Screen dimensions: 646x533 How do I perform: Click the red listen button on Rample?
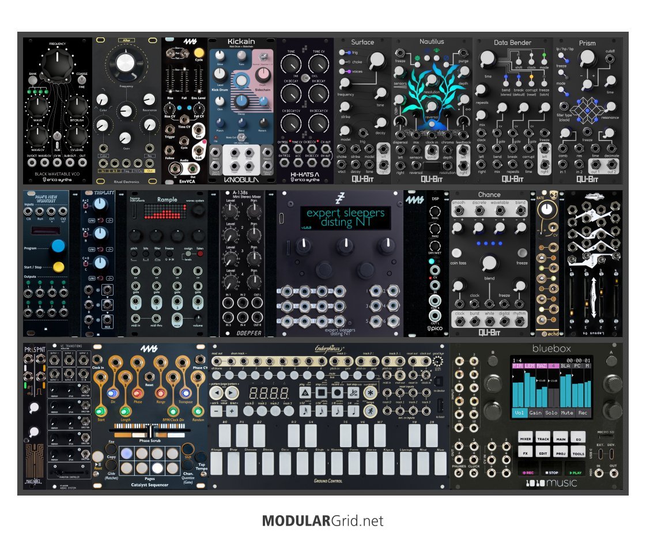pyautogui.click(x=200, y=254)
